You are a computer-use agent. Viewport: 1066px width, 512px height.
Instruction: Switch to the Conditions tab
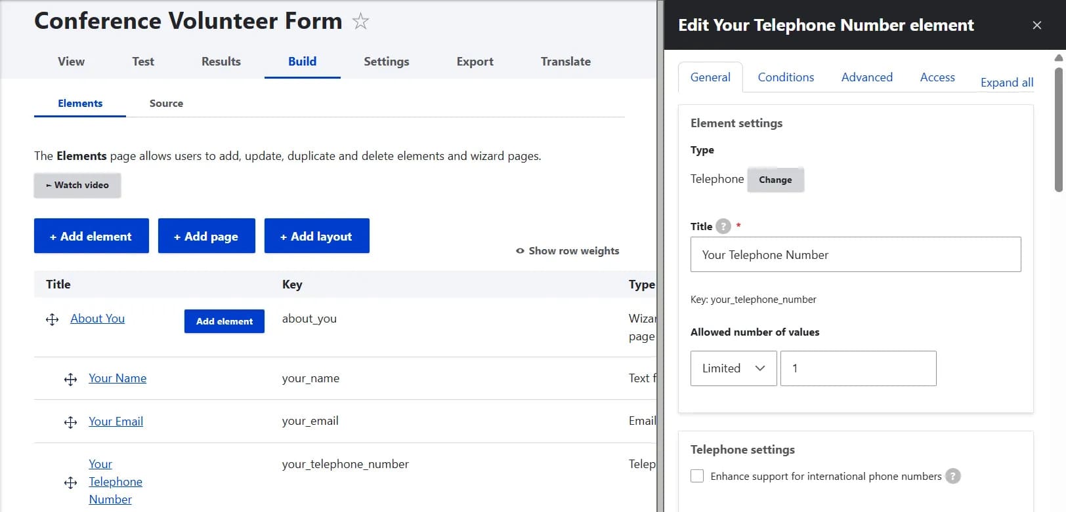point(786,77)
